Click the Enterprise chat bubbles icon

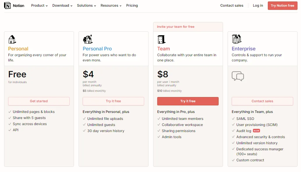pos(238,76)
